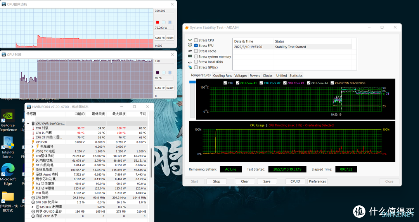The height and width of the screenshot is (222, 419).
Task: Click the thermometer icon for CPU IA 内核 row
Action: (33, 133)
